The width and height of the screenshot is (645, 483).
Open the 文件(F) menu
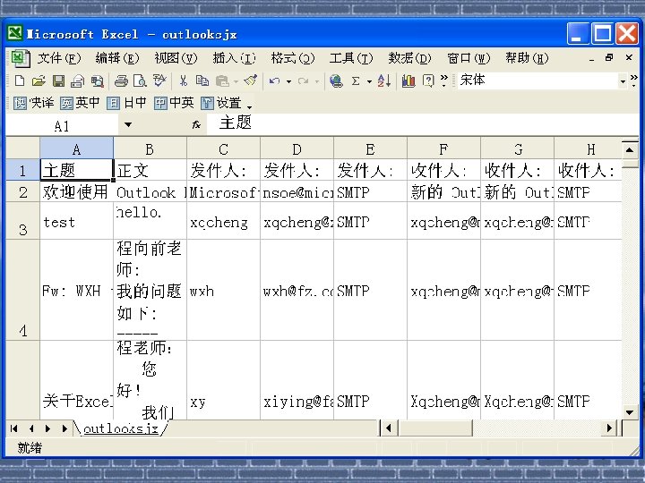pyautogui.click(x=59, y=58)
